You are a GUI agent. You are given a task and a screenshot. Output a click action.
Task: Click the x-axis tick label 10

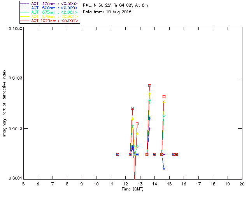96,184
